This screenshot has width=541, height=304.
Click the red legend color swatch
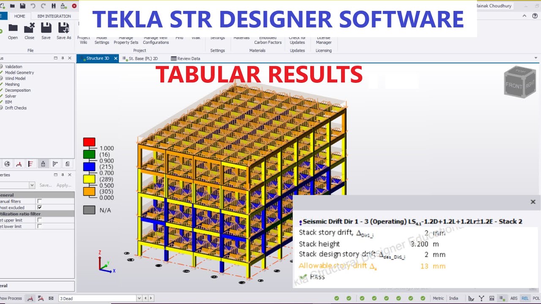click(89, 142)
